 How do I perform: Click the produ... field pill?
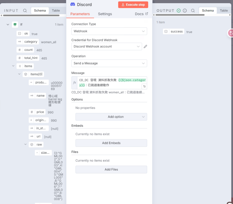[39, 82]
